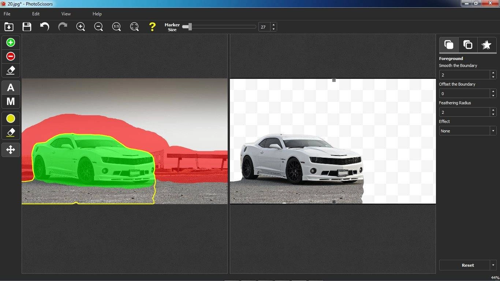
Task: Pick the marker eraser tool
Action: [x=11, y=70]
